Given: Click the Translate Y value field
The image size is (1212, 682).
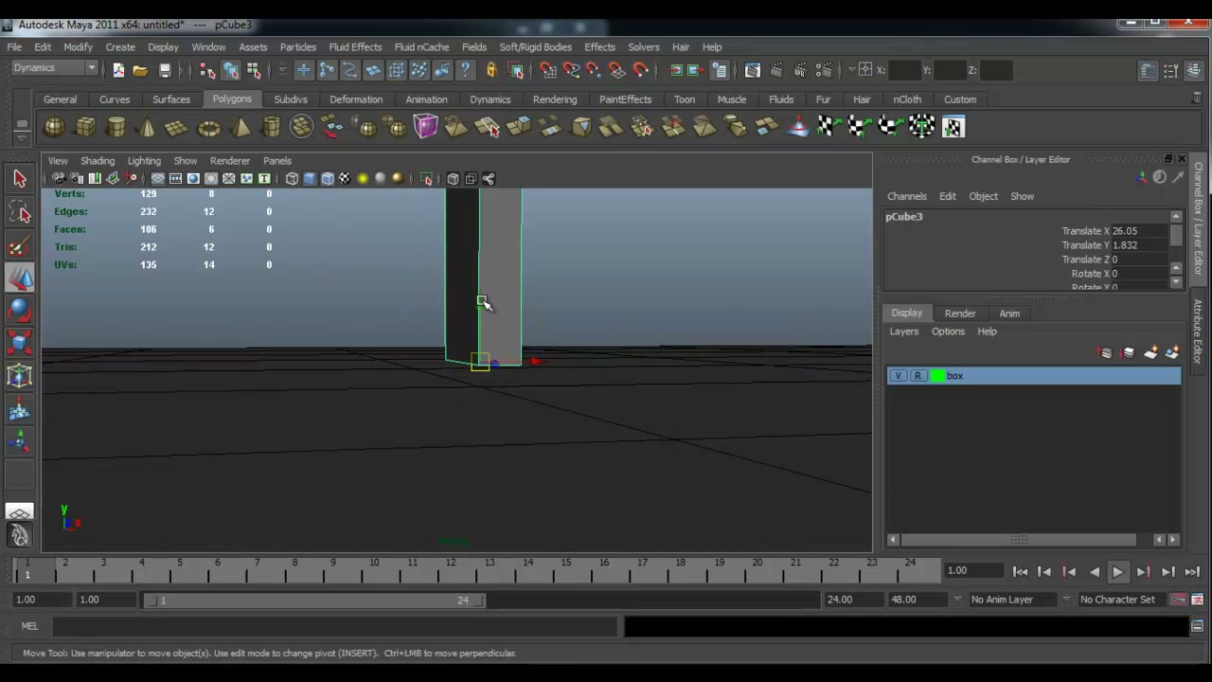Looking at the screenshot, I should pos(1139,245).
